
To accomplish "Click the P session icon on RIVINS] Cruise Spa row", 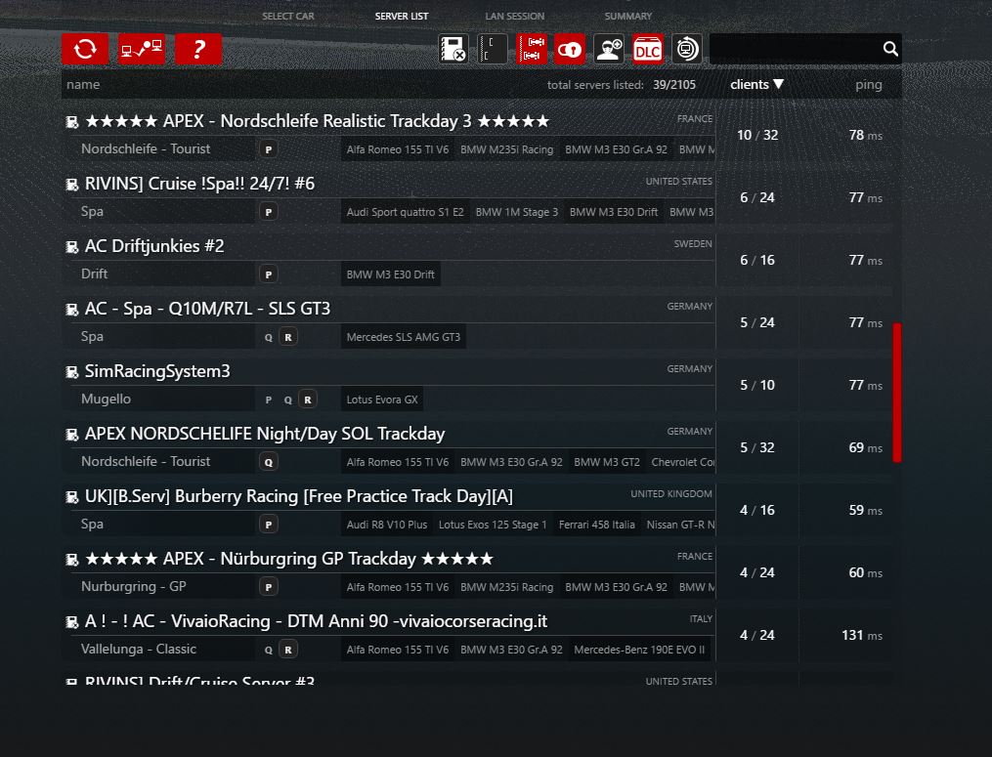I will [268, 212].
